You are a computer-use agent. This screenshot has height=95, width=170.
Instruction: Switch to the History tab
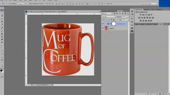155,24
